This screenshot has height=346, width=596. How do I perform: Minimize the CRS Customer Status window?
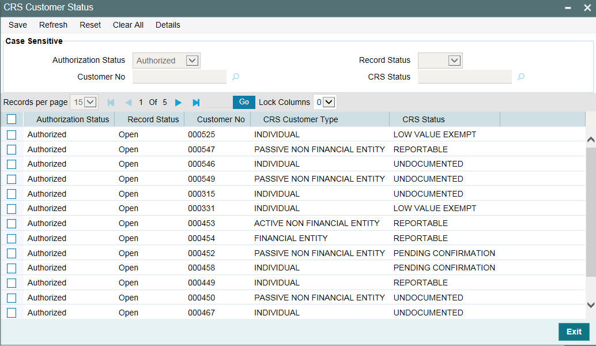[568, 8]
